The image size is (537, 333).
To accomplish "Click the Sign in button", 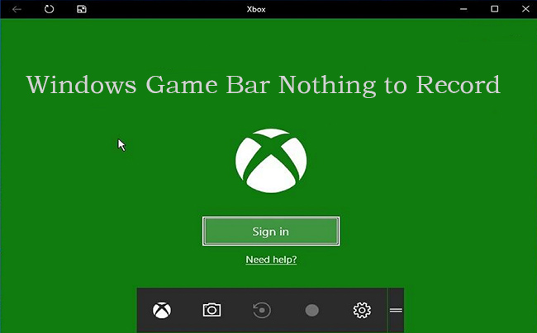I will 271,232.
